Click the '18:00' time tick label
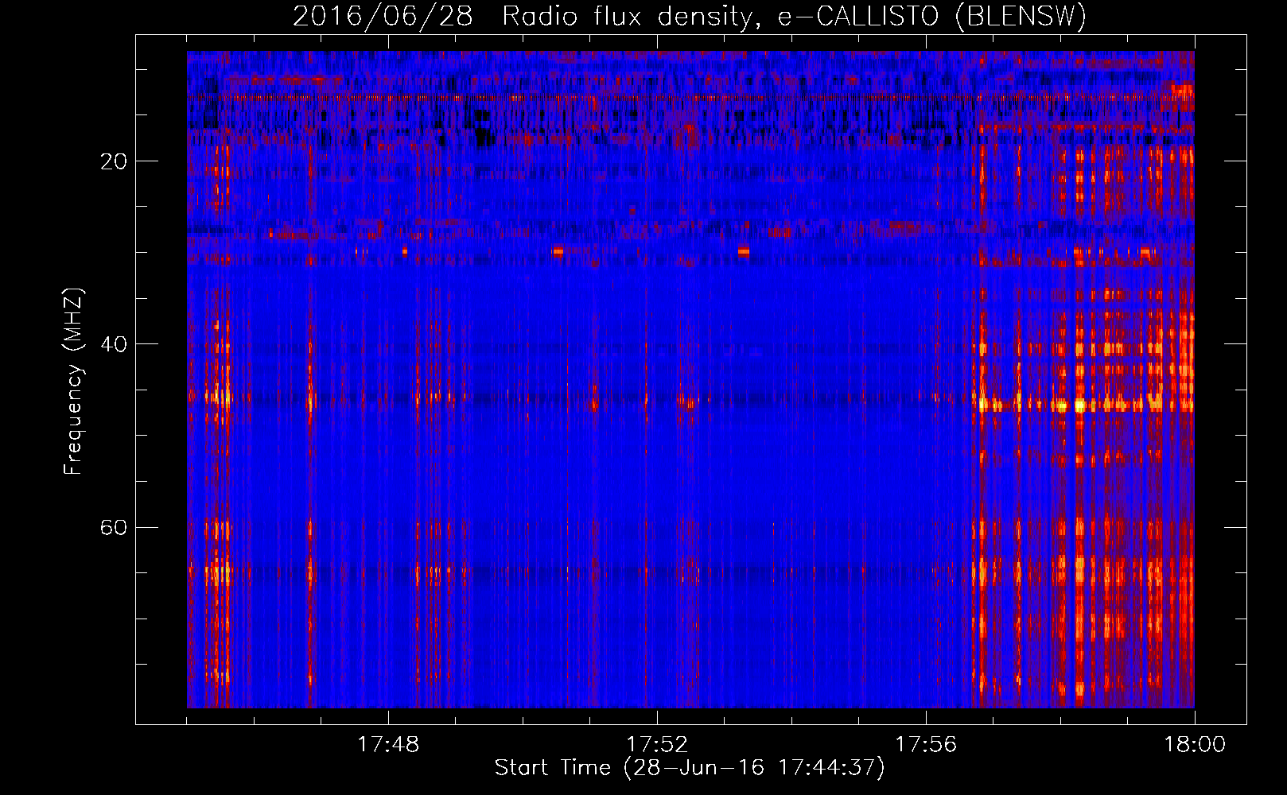The image size is (1287, 795). coord(1195,745)
